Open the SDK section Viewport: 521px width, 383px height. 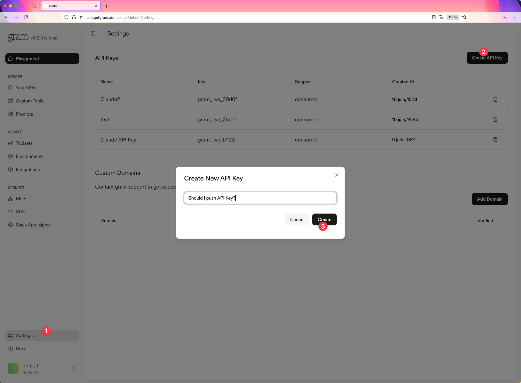coord(20,212)
